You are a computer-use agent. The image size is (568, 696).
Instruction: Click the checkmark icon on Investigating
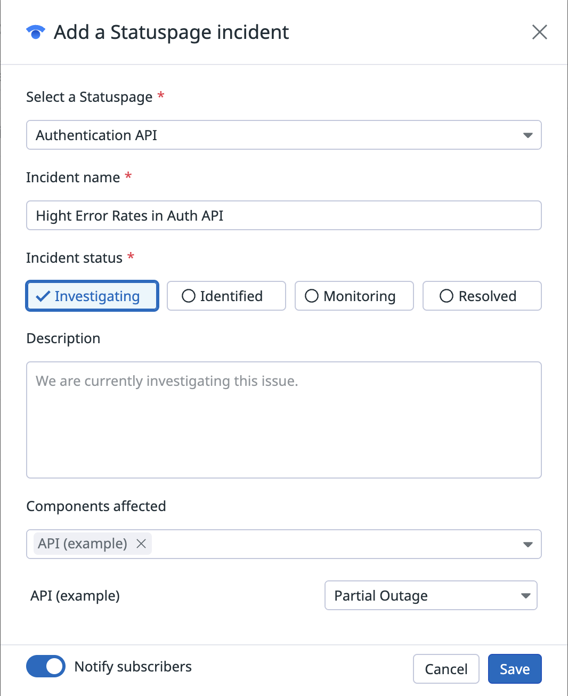(x=43, y=296)
